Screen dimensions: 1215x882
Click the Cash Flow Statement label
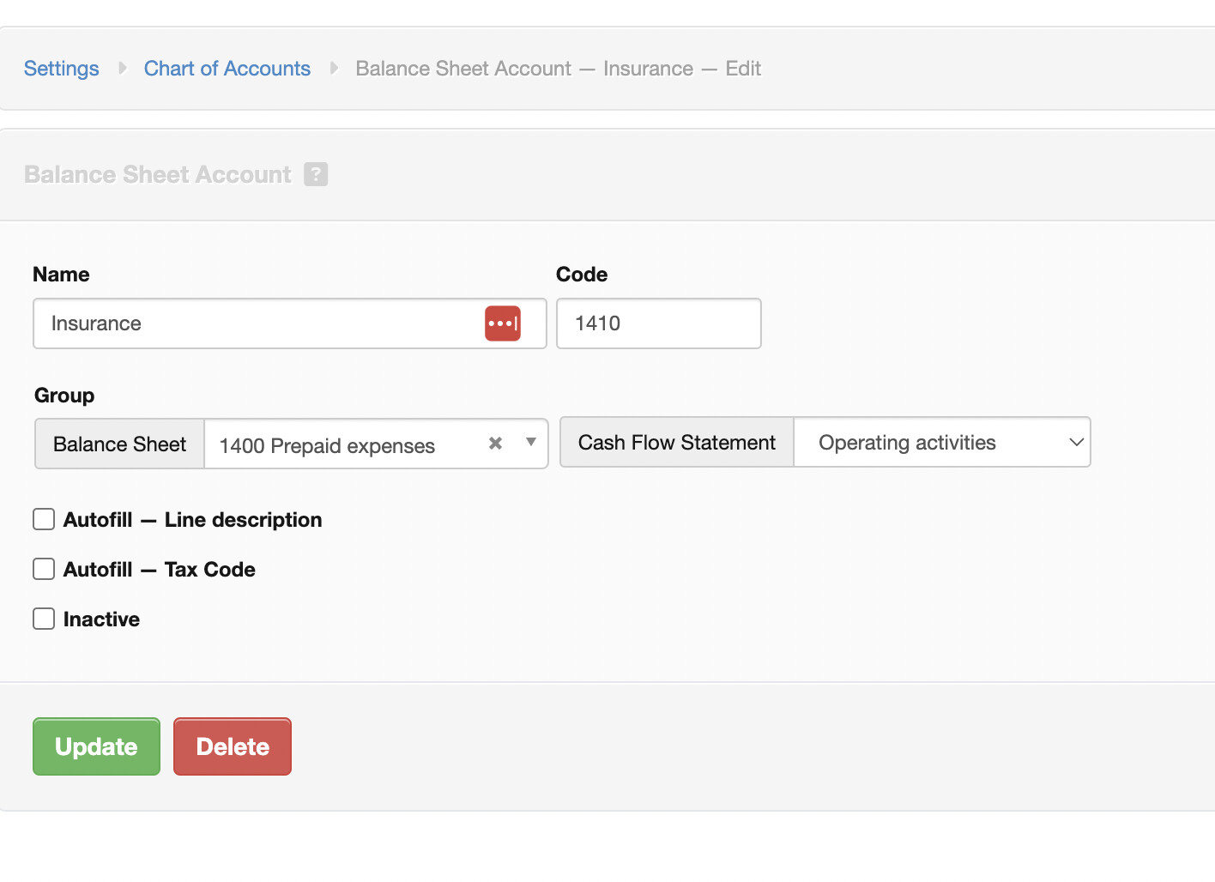677,443
